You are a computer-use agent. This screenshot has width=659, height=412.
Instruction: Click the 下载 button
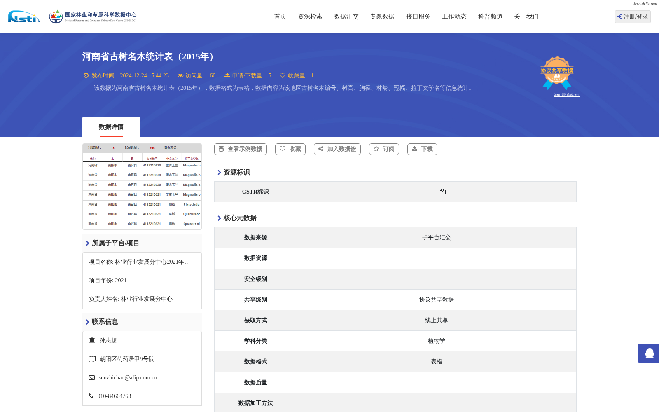(x=422, y=149)
